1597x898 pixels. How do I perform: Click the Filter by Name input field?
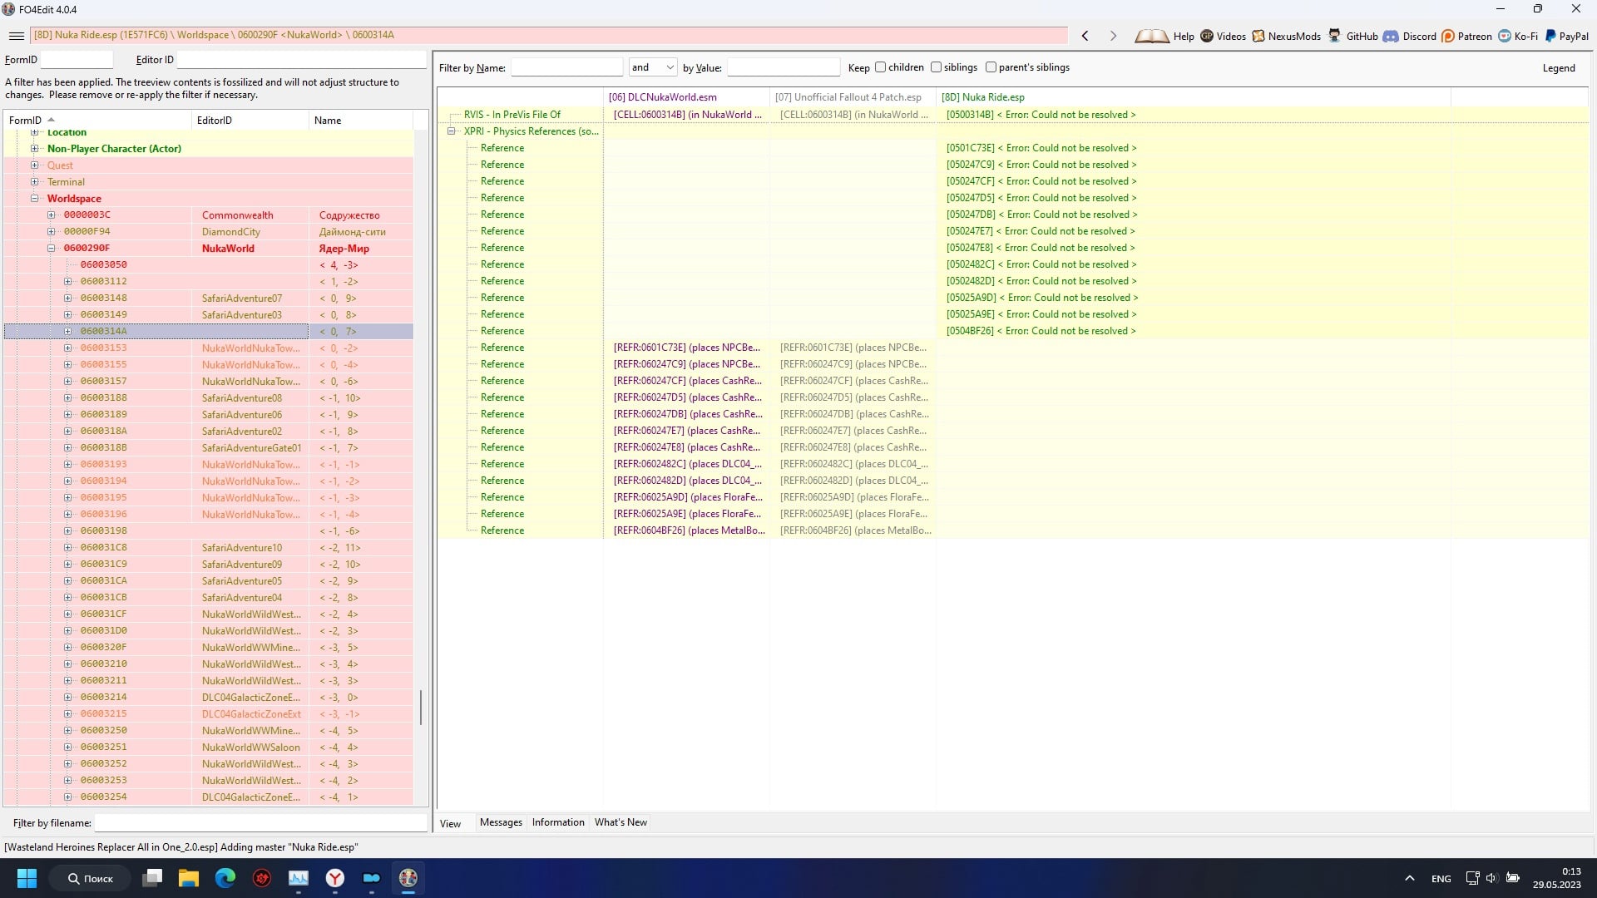[566, 67]
